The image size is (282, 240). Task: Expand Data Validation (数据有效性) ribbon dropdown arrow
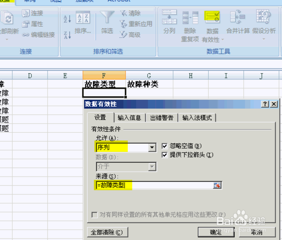click(x=222, y=39)
